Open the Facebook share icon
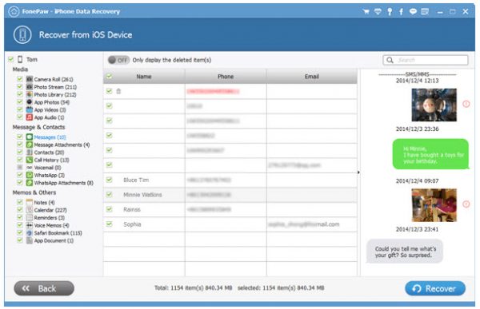The height and width of the screenshot is (309, 480). click(401, 12)
